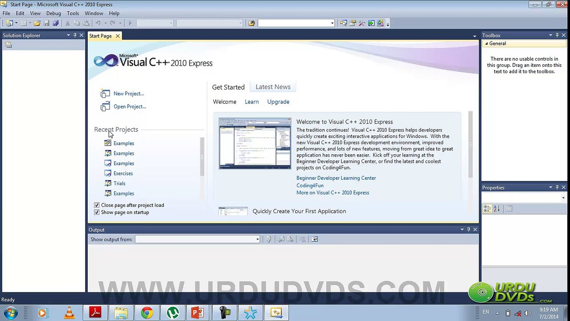Screen dimensions: 570x321
Task: Click the Copy toolbar icon
Action: pos(77,23)
